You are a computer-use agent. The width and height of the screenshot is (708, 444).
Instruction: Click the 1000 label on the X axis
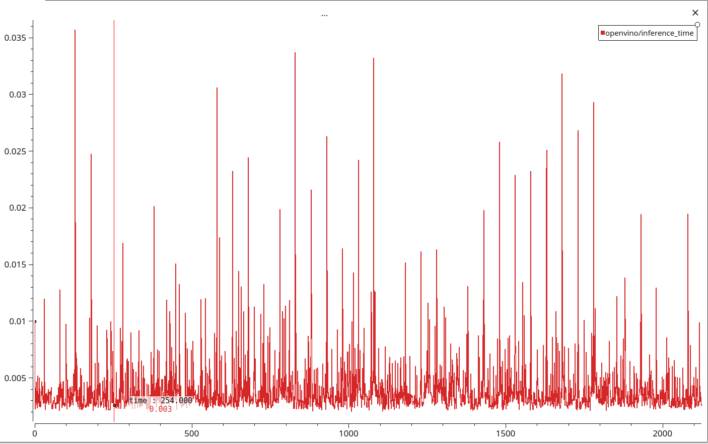click(x=348, y=433)
